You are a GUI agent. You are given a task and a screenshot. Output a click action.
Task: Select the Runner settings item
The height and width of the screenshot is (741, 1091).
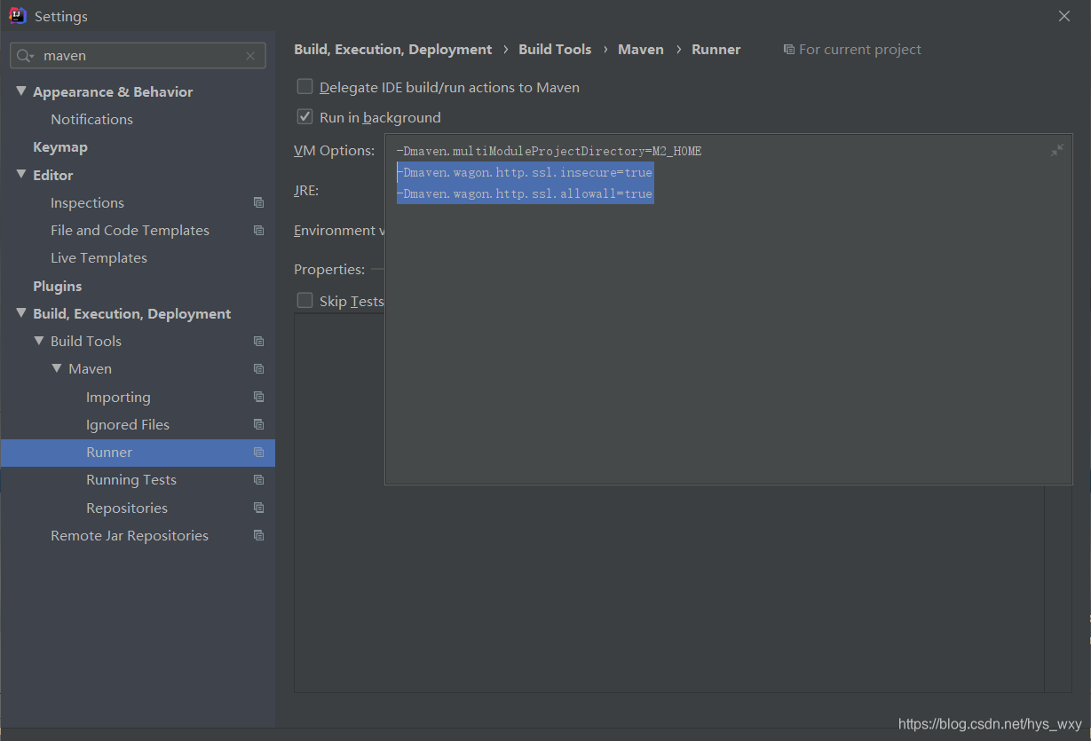[138, 453]
